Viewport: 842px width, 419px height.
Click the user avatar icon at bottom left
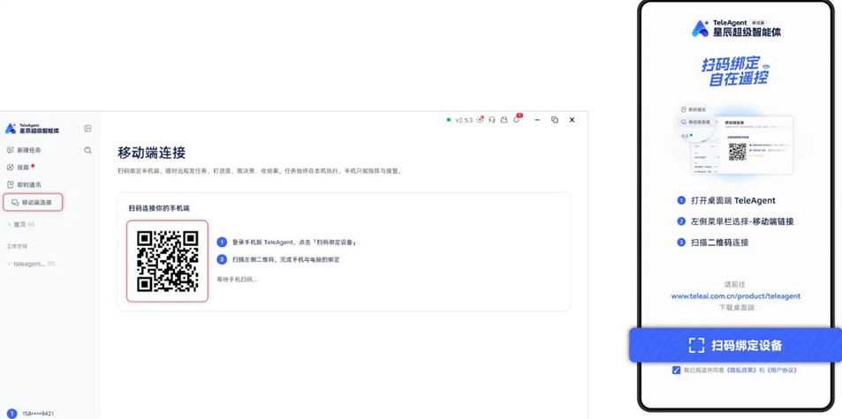point(11,414)
